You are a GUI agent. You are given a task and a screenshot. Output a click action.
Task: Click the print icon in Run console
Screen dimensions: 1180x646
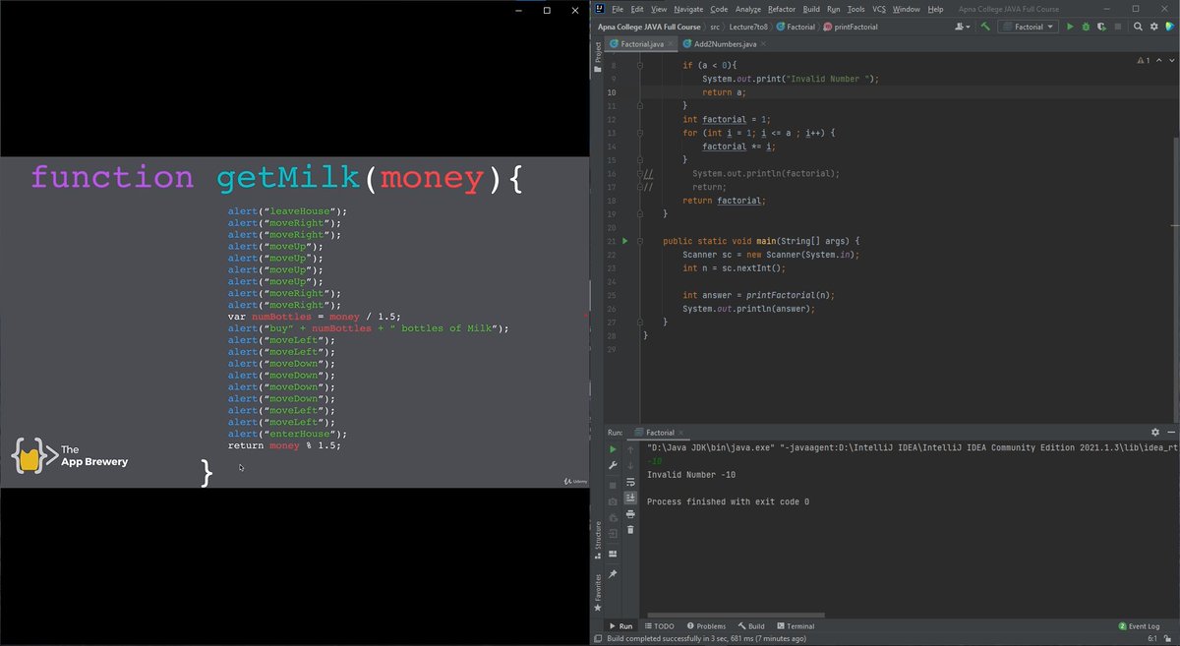tap(630, 513)
